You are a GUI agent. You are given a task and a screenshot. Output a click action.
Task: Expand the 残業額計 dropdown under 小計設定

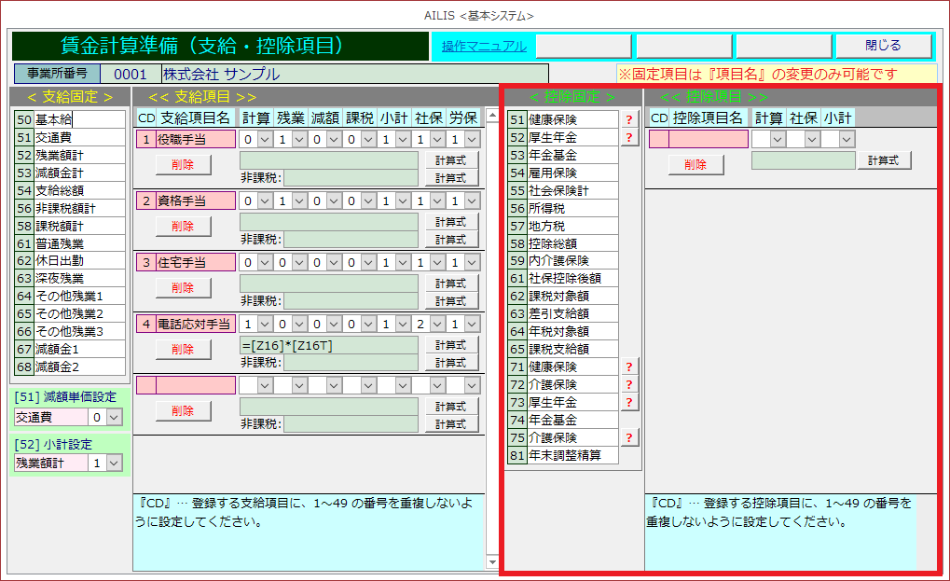click(114, 463)
